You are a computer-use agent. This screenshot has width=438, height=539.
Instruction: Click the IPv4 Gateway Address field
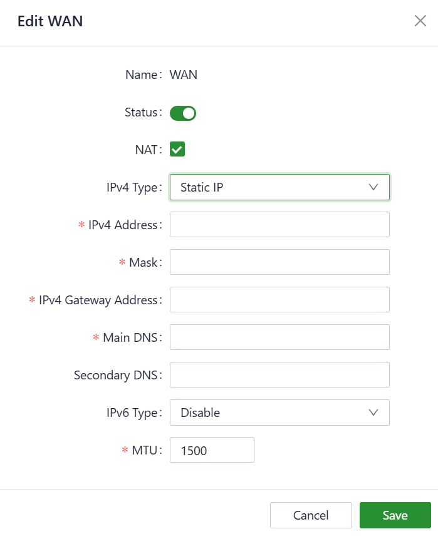279,300
